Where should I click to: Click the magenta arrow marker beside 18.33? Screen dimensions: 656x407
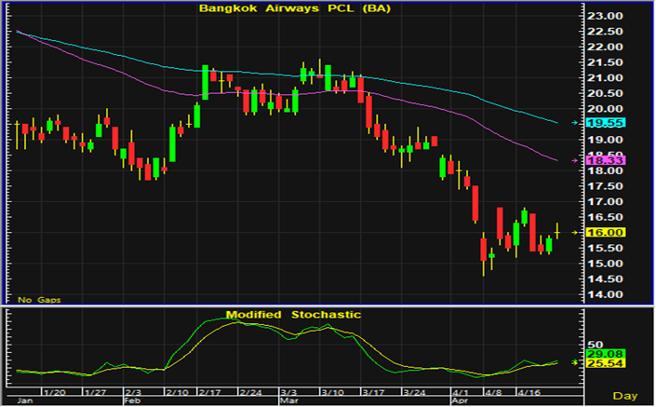click(x=575, y=160)
